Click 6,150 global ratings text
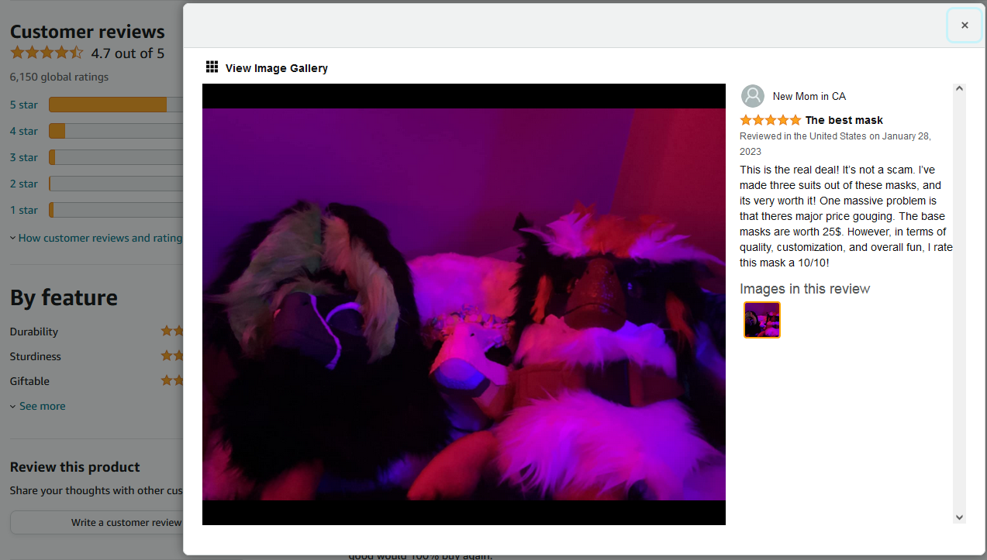987x560 pixels. click(59, 77)
